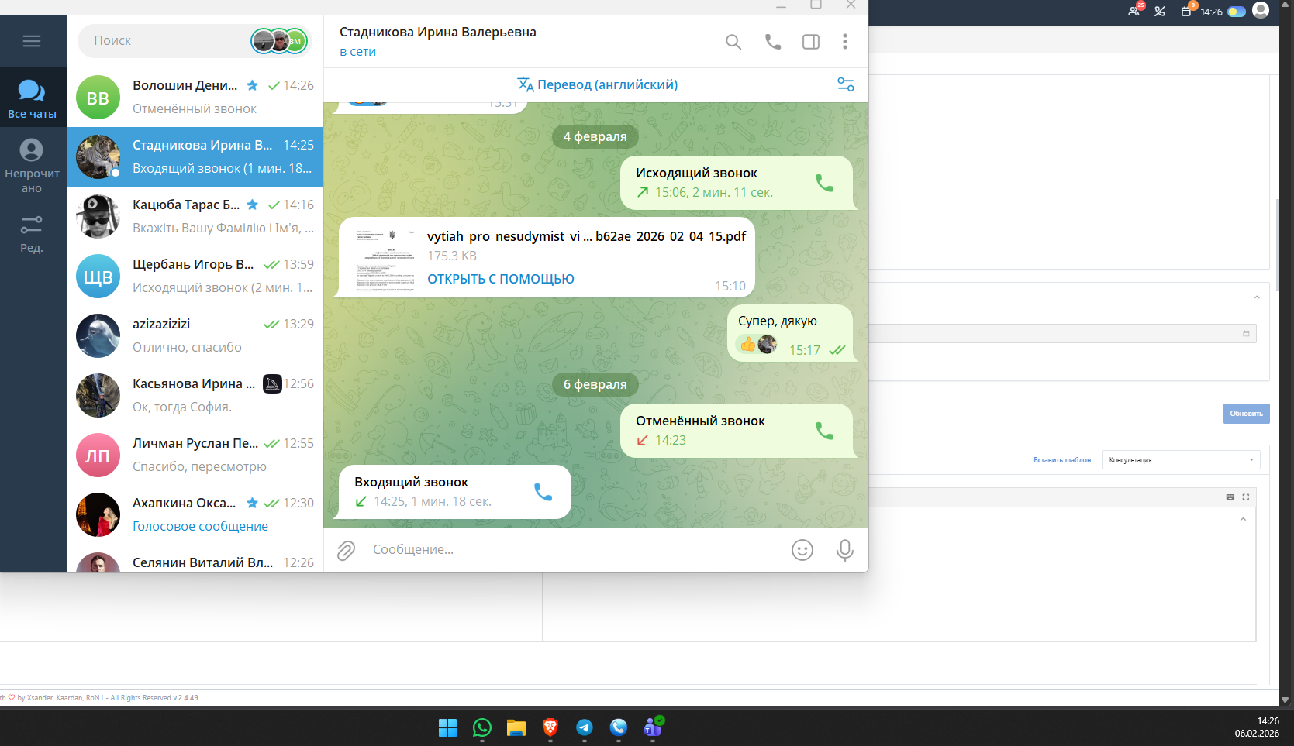Click the '6 февраля' date separator

(x=595, y=385)
